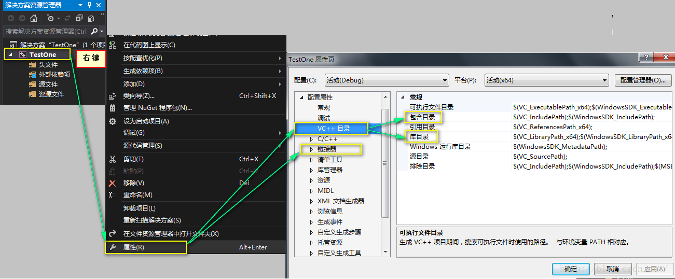Screen dimensions: 675x279
Task: Choose 在代码图上显示(C) from context menu
Action: pos(196,45)
